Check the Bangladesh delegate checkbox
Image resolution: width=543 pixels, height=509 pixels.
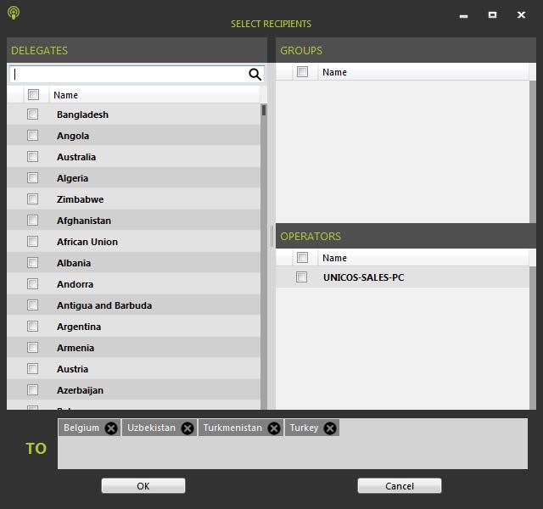coord(33,115)
